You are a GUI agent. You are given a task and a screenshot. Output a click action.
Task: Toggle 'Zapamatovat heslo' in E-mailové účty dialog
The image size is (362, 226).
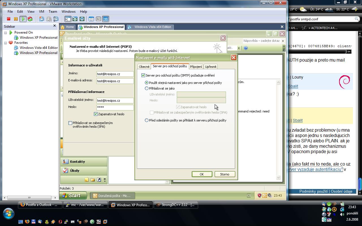[x=96, y=114]
